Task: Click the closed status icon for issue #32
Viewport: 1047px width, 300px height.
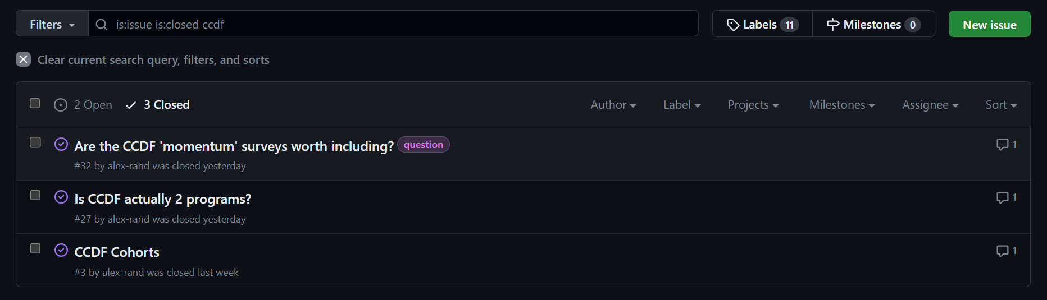Action: click(61, 144)
